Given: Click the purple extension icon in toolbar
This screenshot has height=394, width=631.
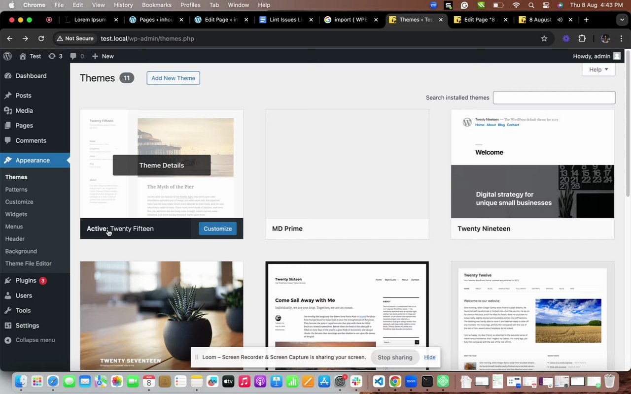Looking at the screenshot, I should [x=566, y=38].
